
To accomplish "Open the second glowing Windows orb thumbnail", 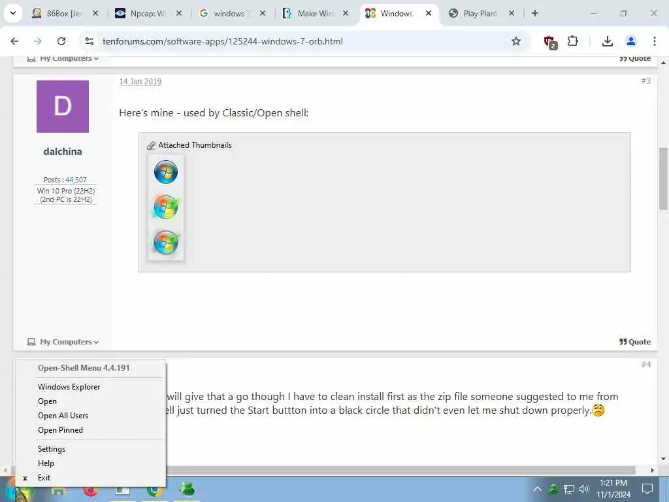I will click(x=165, y=207).
